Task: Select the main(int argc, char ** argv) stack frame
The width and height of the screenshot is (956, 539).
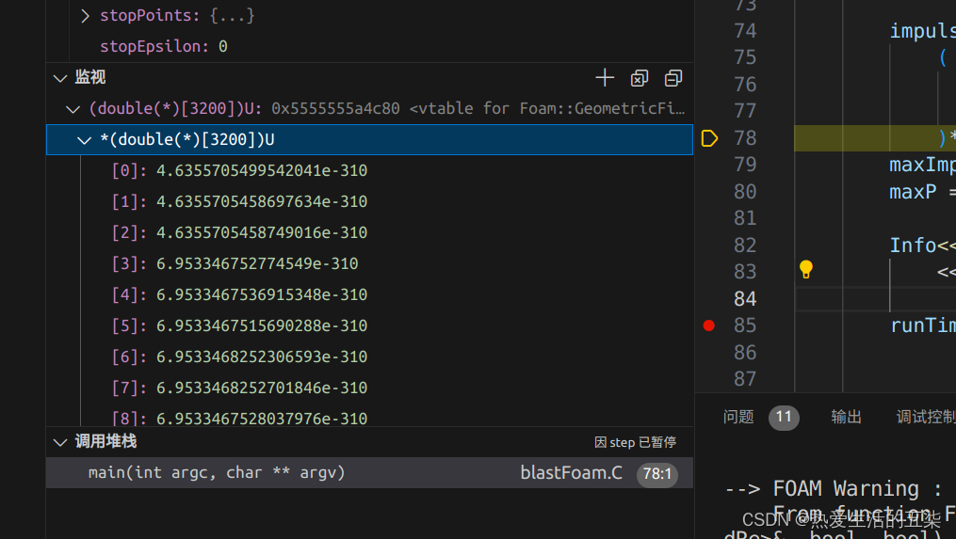Action: point(369,472)
